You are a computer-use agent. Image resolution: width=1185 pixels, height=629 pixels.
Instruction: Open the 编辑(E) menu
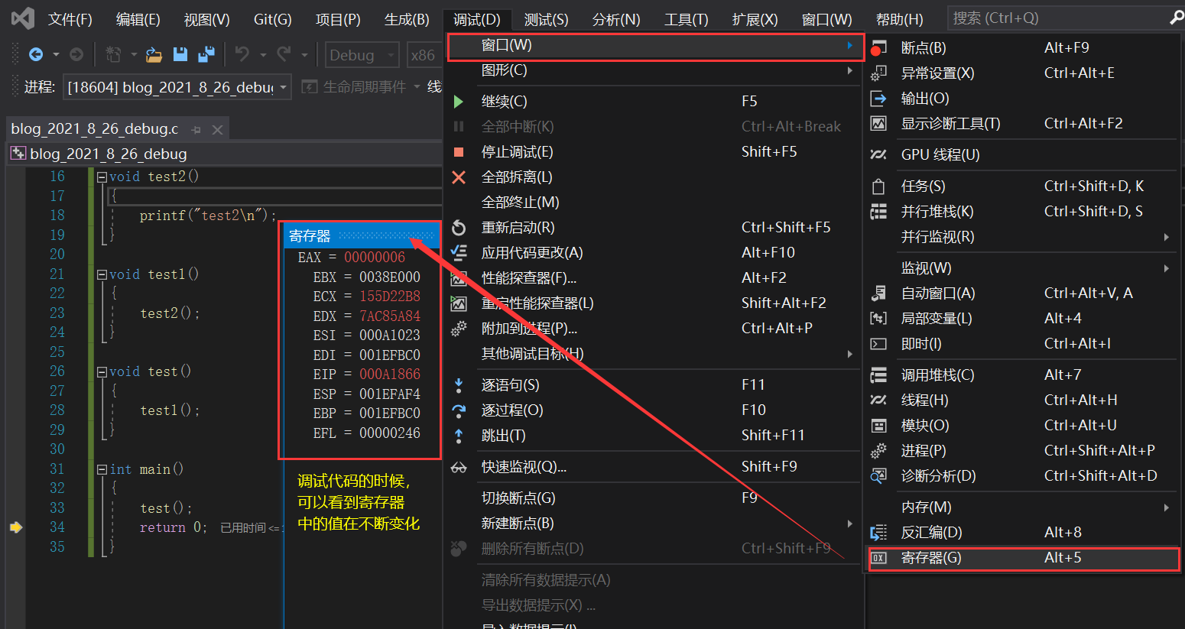click(x=138, y=19)
